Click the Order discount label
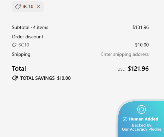 pos(27,37)
